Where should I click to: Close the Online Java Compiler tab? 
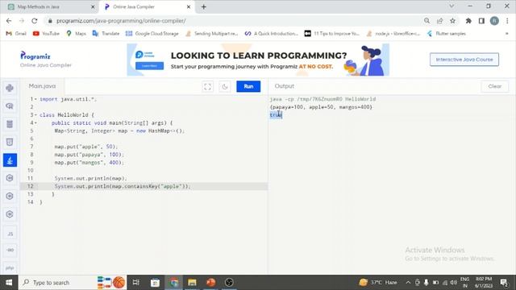click(189, 6)
